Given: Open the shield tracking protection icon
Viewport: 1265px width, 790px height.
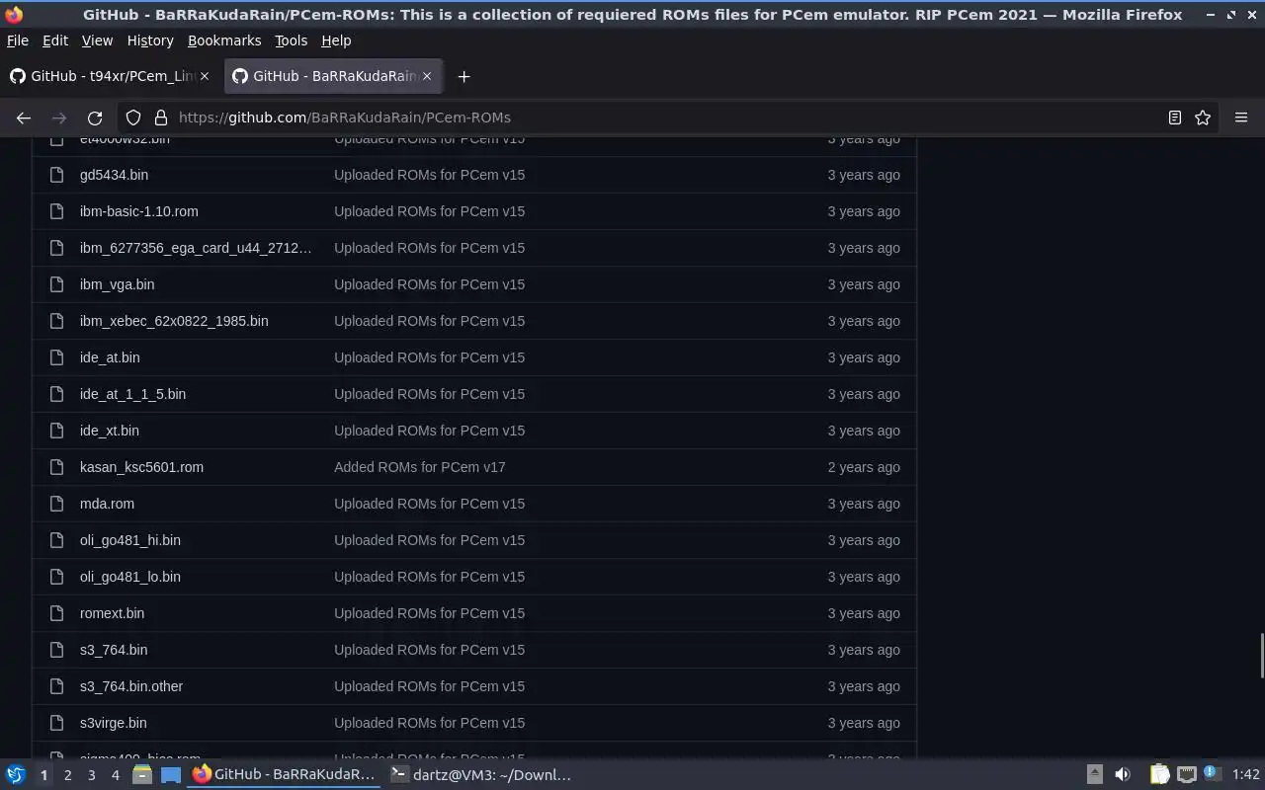Looking at the screenshot, I should [133, 118].
